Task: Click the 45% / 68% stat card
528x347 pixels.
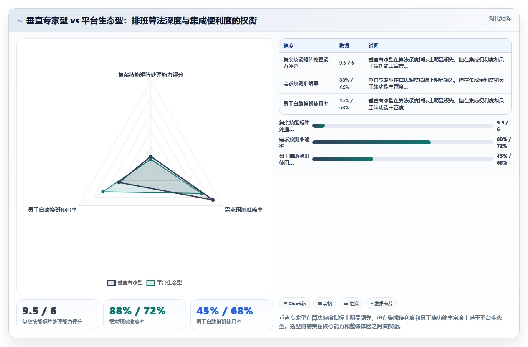Action: 232,315
